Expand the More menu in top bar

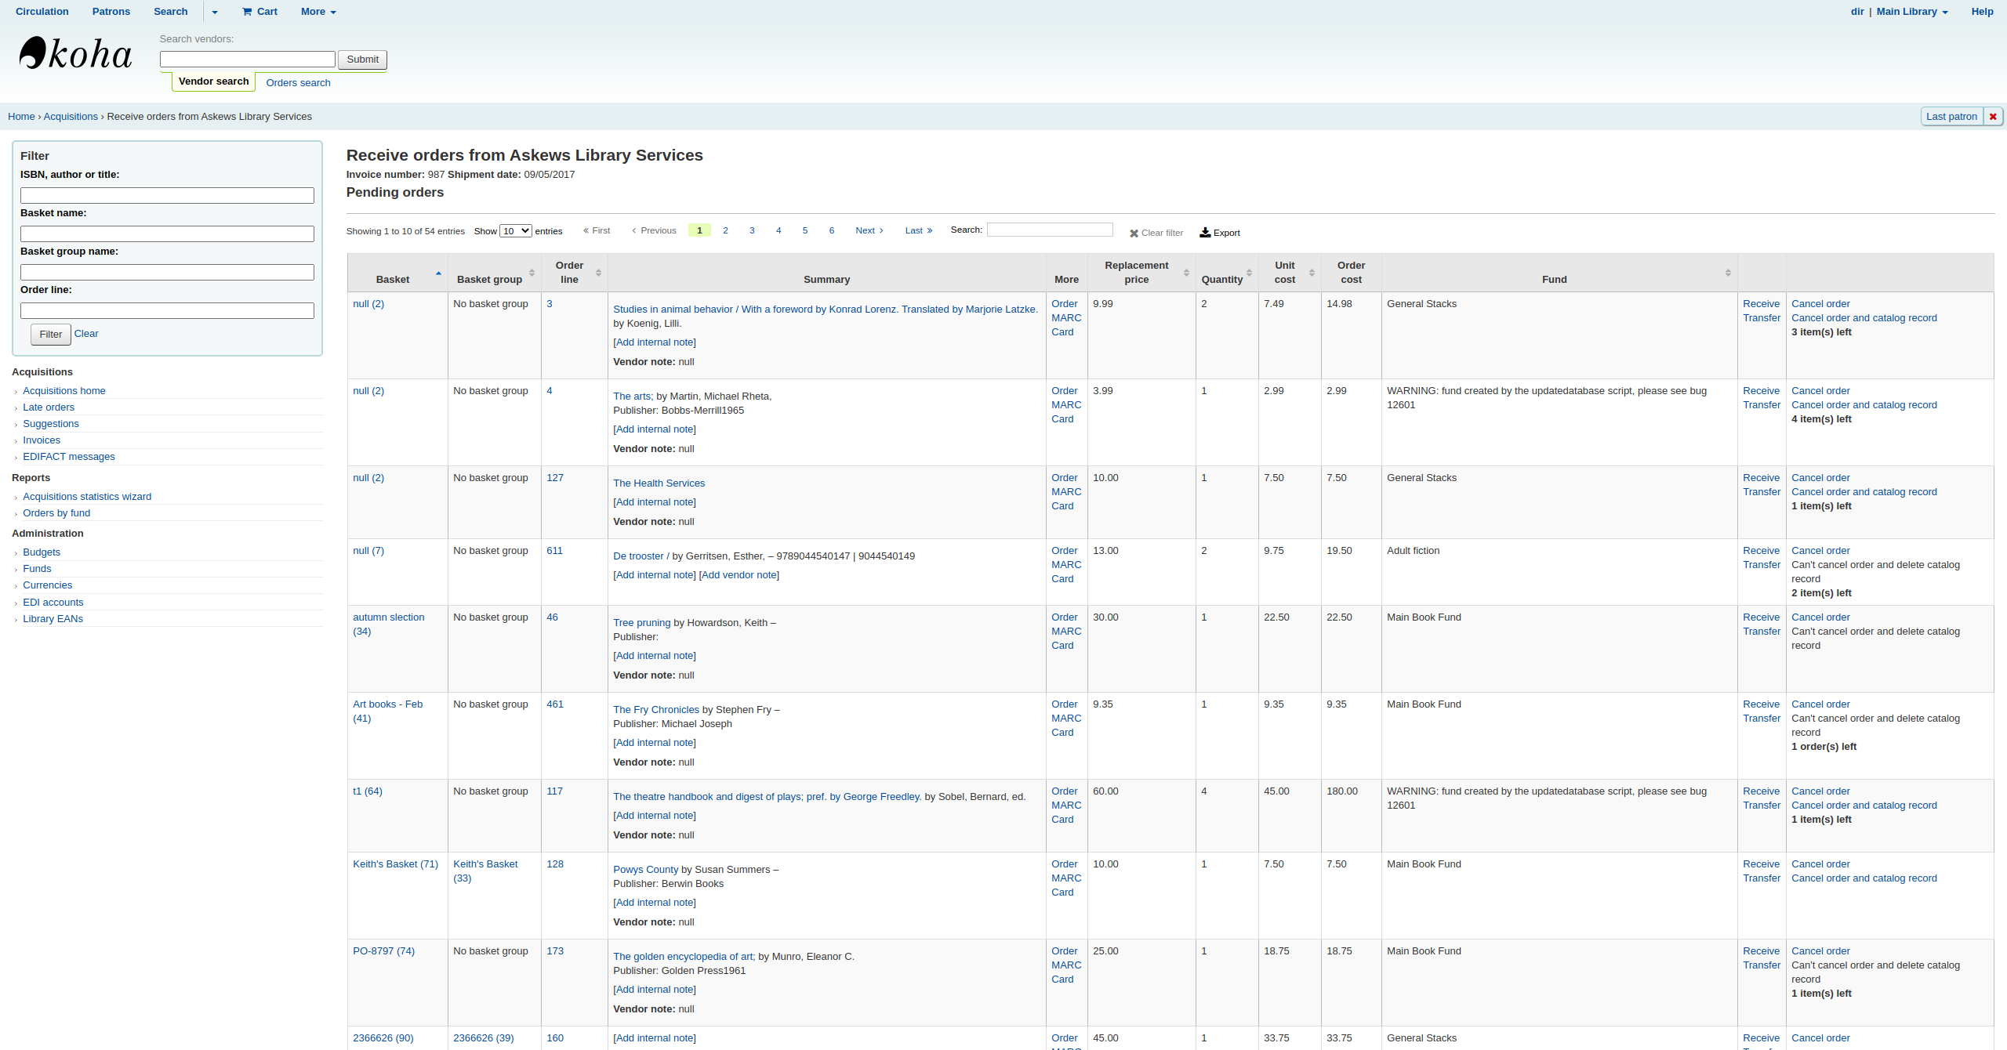point(318,12)
